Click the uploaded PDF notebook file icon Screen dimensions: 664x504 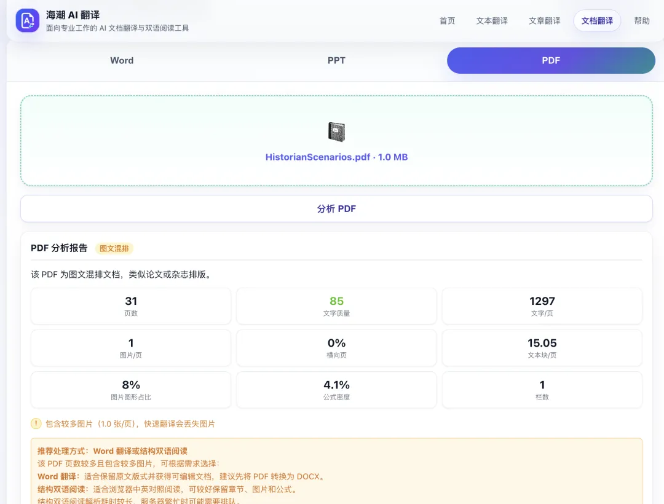(x=336, y=132)
